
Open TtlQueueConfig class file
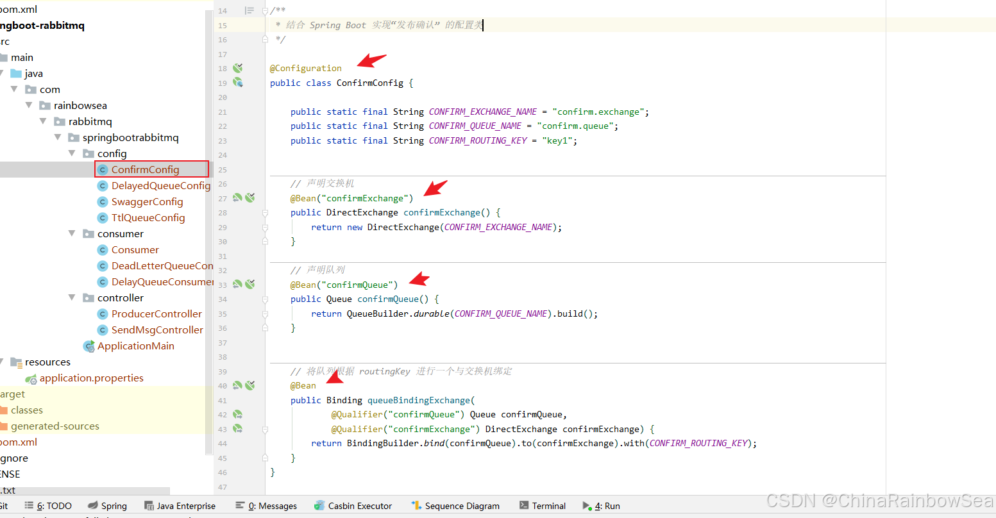pos(148,217)
